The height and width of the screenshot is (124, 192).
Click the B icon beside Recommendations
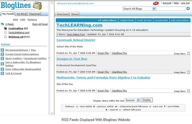click(x=2, y=50)
